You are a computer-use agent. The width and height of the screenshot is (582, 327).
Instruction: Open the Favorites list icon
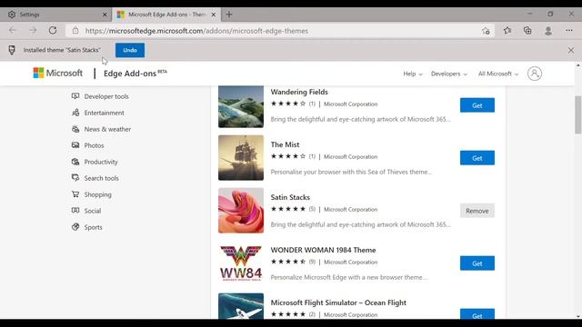[507, 31]
